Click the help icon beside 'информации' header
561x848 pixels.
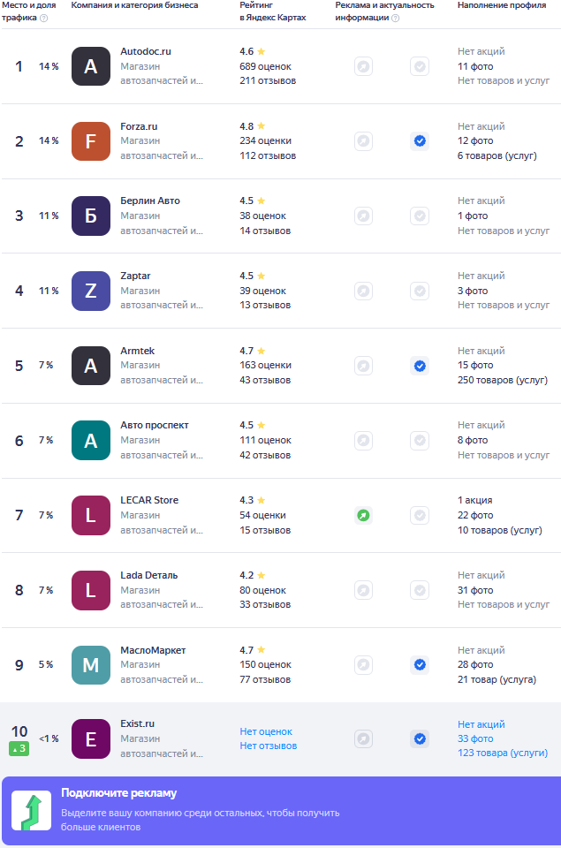(x=395, y=18)
